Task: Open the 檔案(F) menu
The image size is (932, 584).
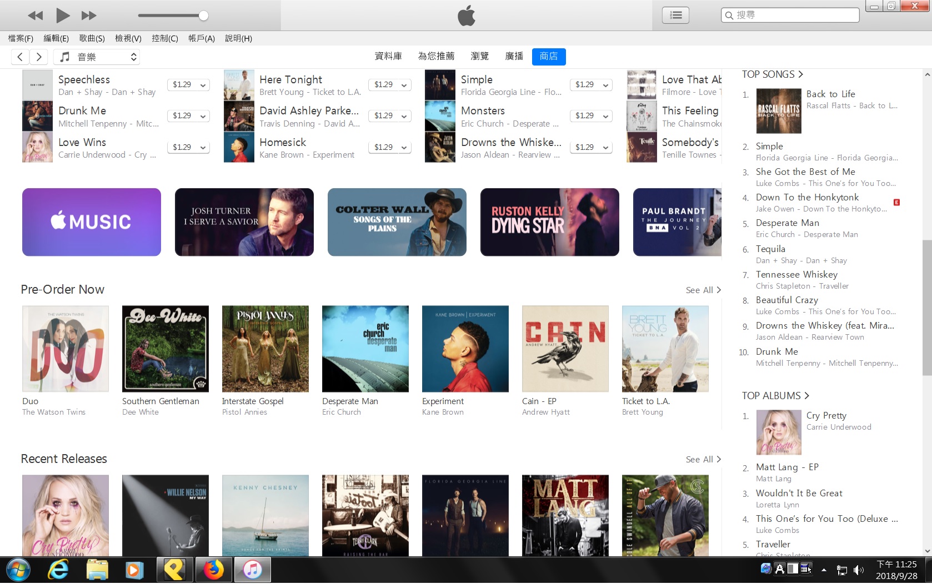Action: pyautogui.click(x=21, y=38)
